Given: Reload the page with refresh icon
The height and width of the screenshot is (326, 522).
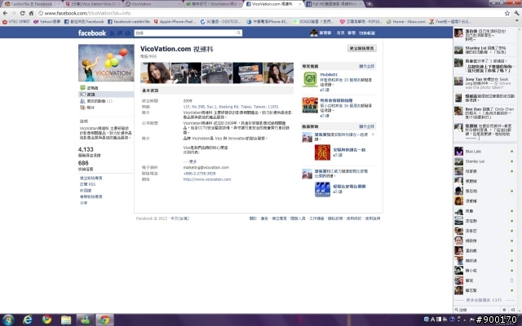Looking at the screenshot, I should click(x=22, y=13).
